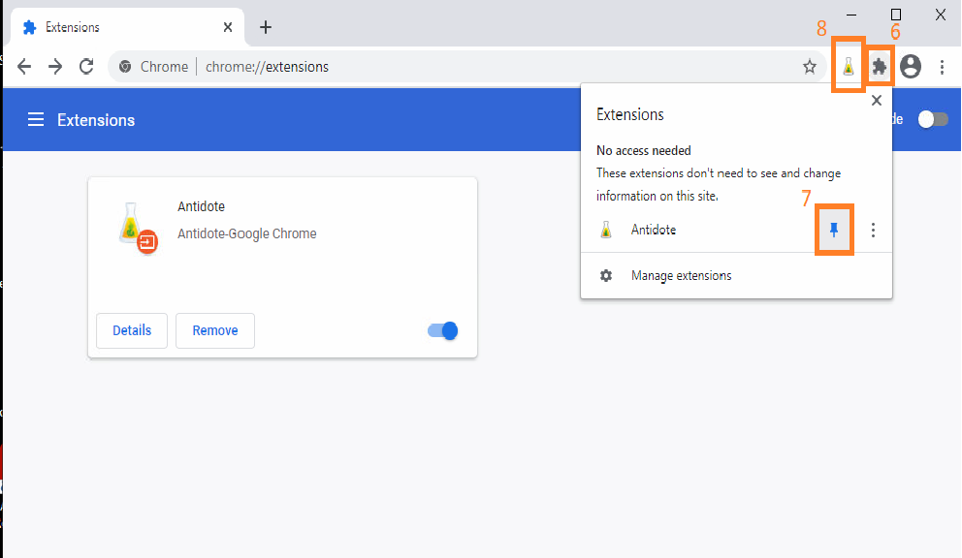Screen dimensions: 962x558
Task: Open the Extensions hamburger menu
Action: pos(36,120)
